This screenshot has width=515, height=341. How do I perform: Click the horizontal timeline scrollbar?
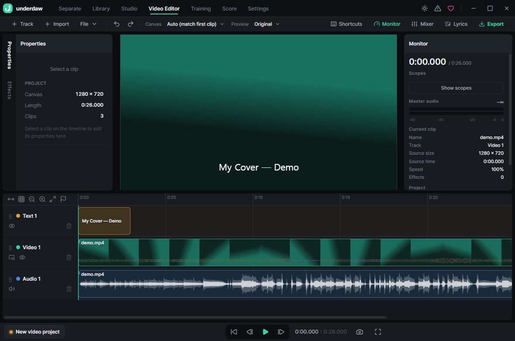pyautogui.click(x=195, y=317)
